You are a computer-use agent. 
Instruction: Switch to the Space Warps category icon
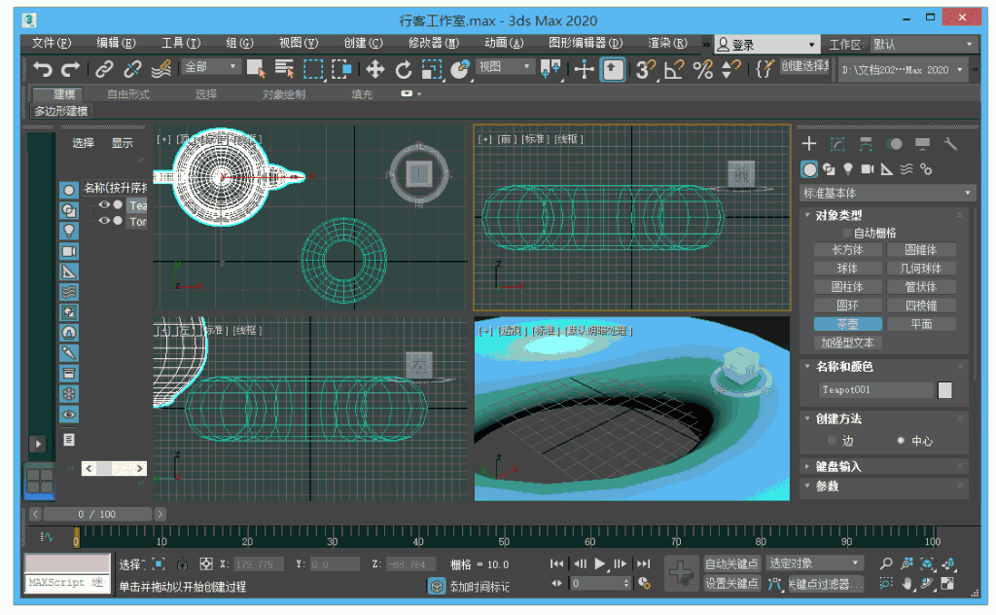click(x=907, y=169)
